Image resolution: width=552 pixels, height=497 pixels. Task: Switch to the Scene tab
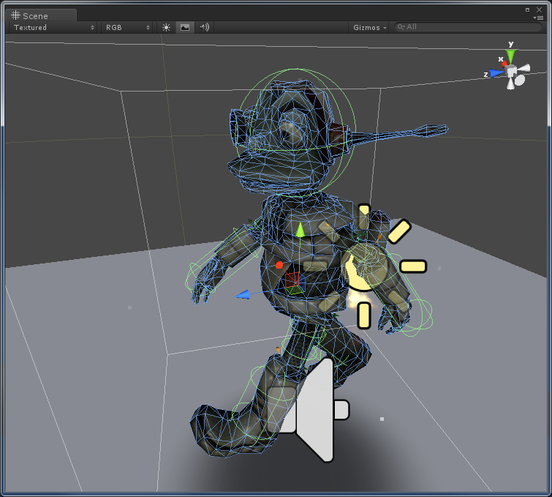(x=41, y=15)
